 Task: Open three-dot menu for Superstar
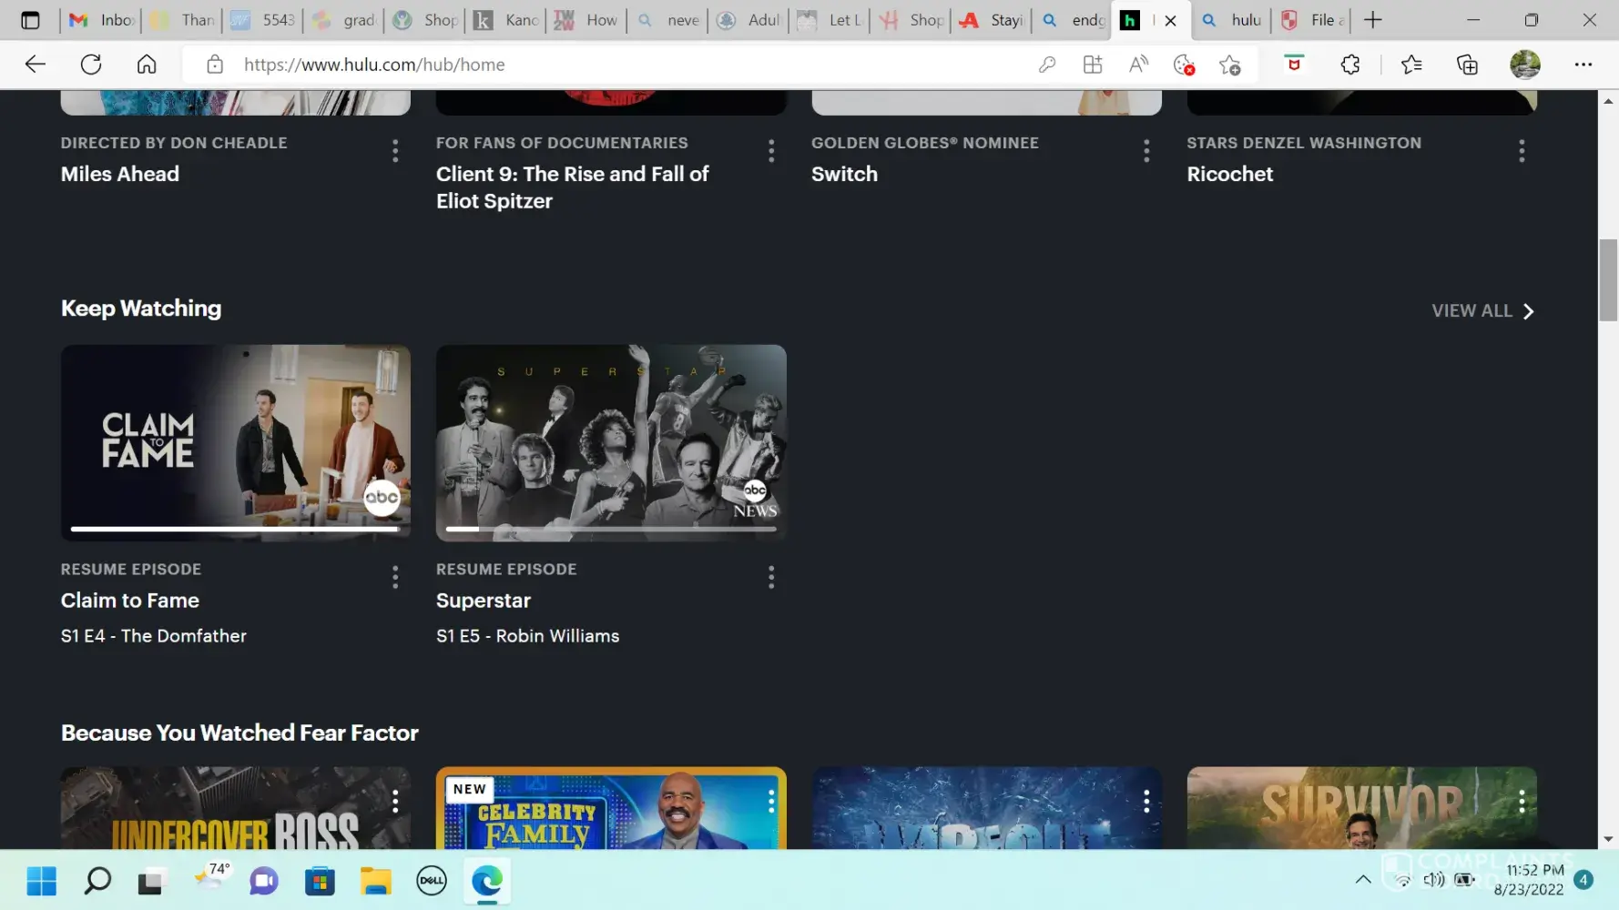coord(770,577)
